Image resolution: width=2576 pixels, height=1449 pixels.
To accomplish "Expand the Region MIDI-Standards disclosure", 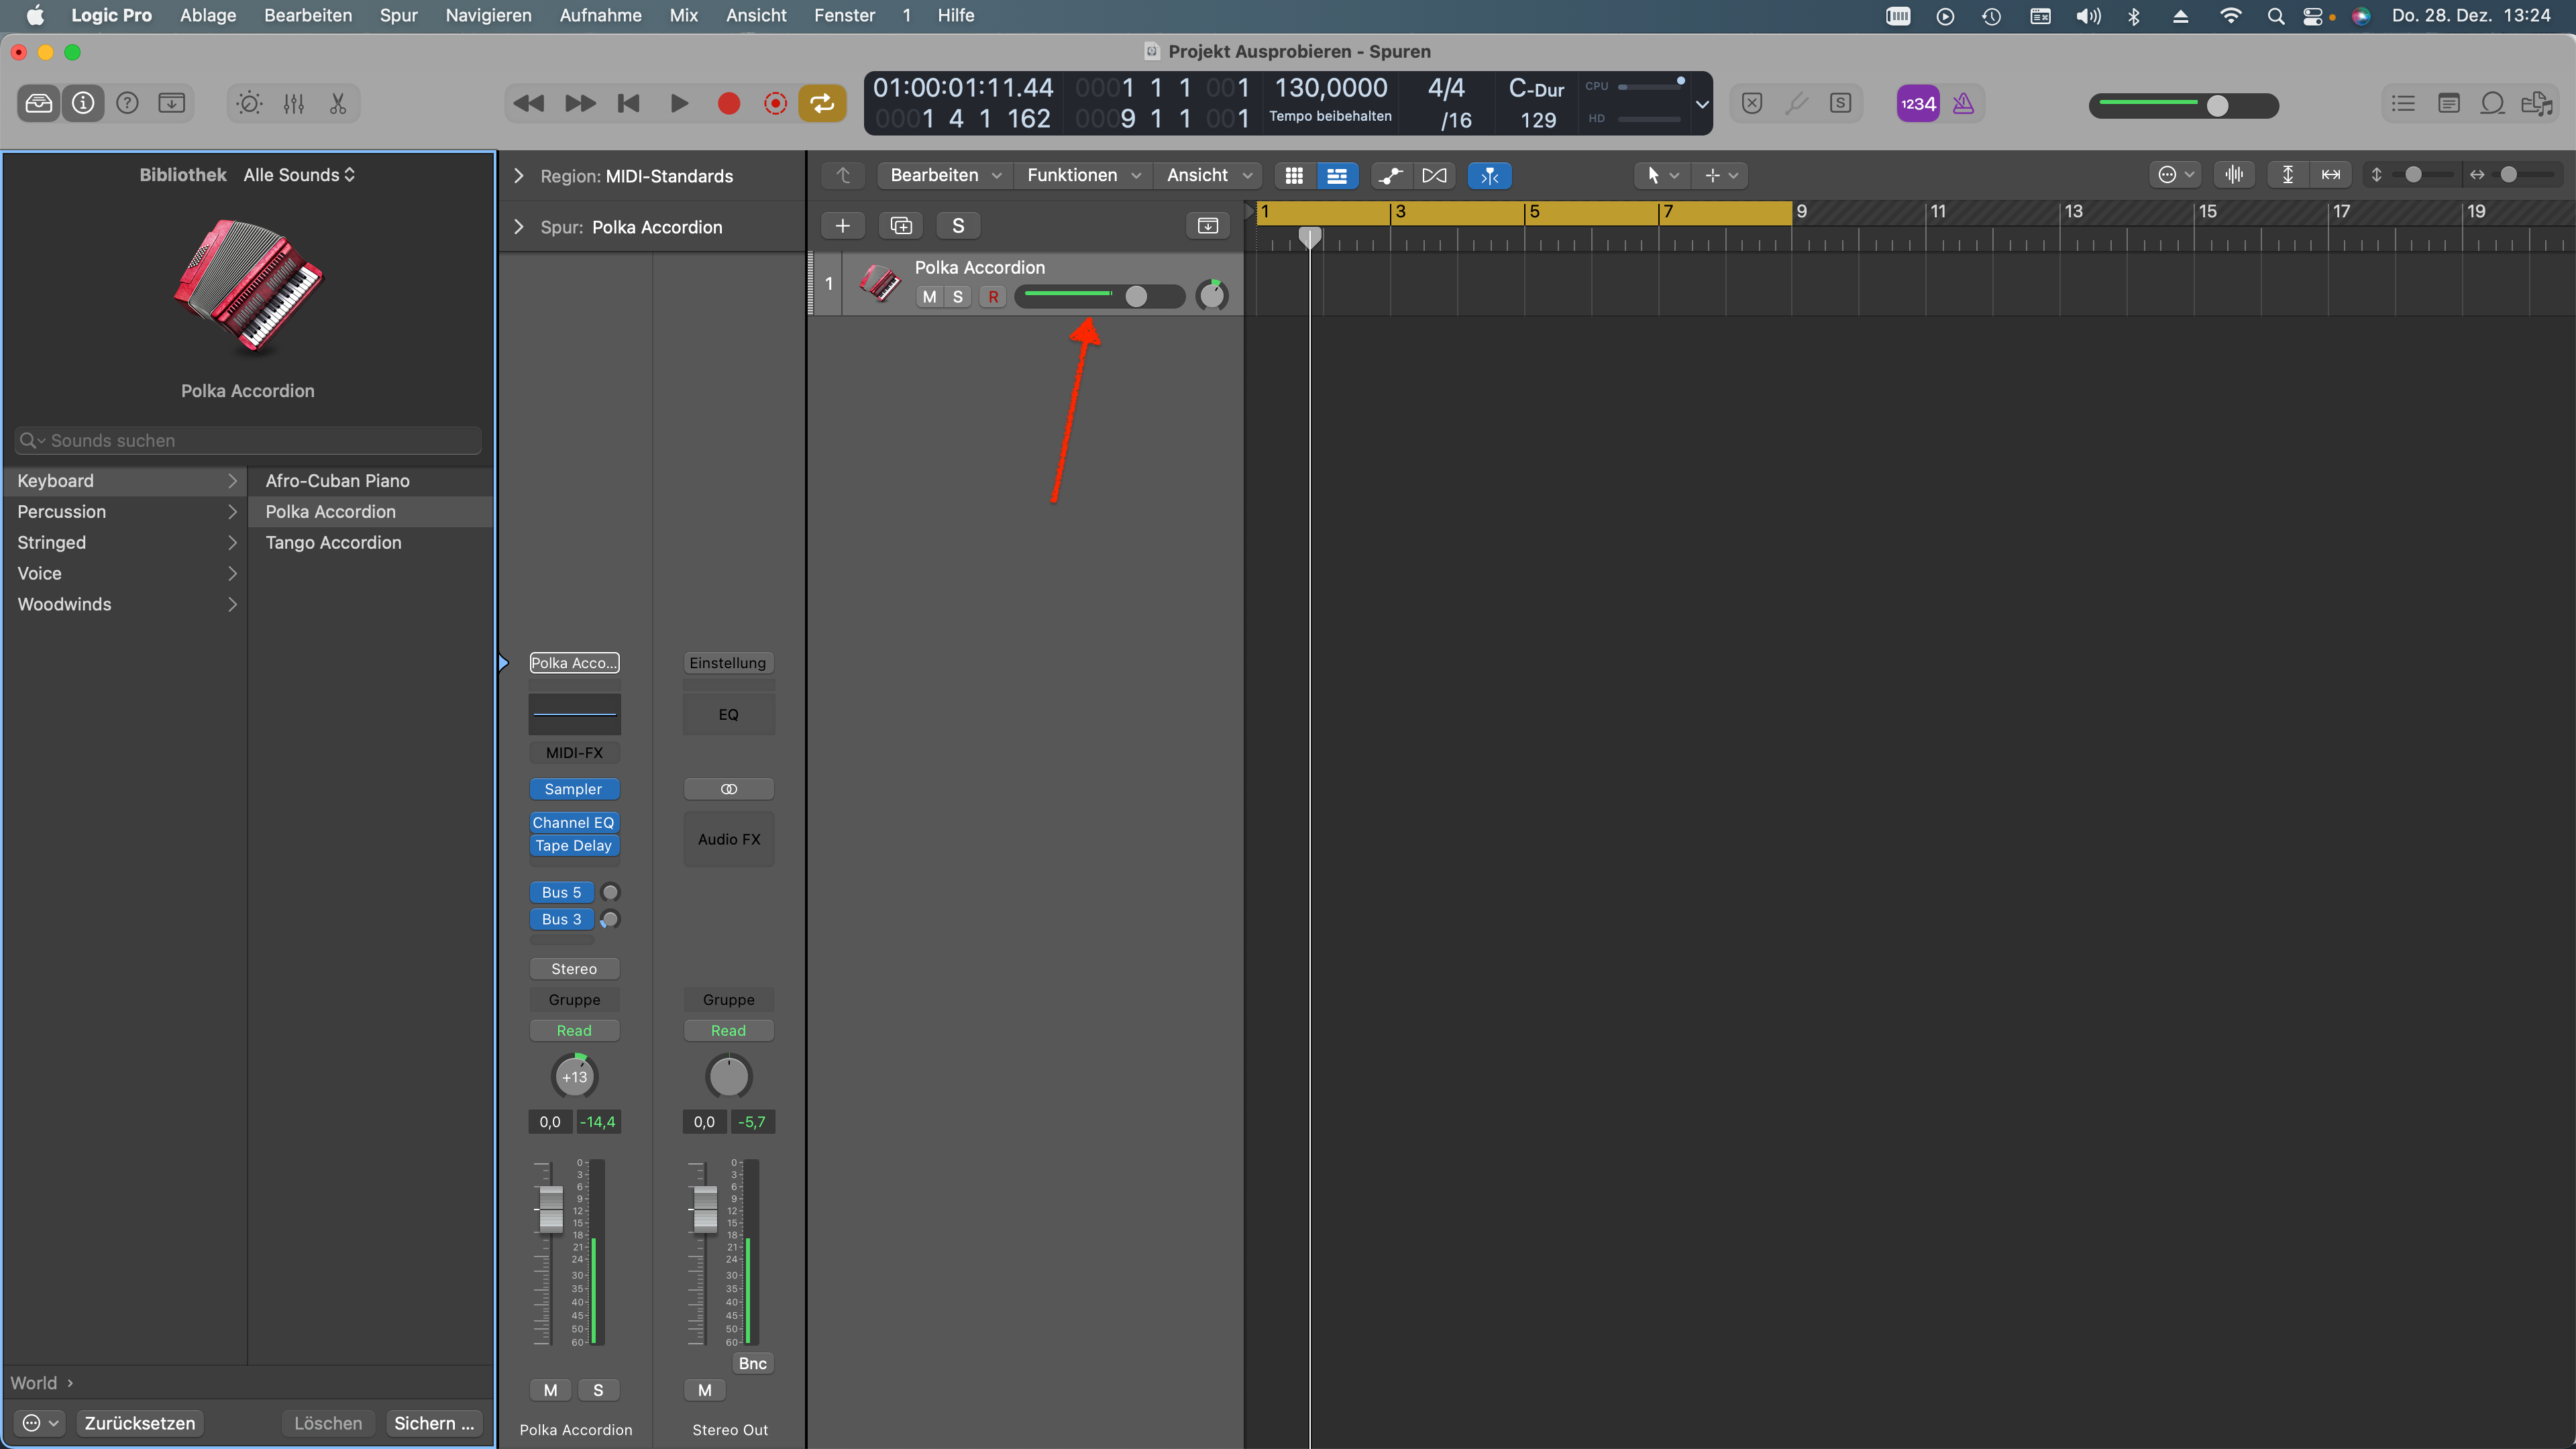I will tap(519, 176).
